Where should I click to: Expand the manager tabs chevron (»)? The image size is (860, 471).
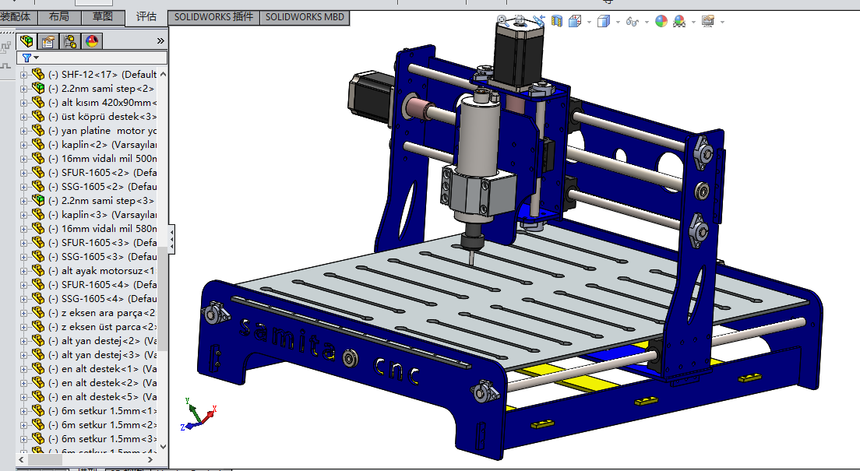tap(160, 41)
